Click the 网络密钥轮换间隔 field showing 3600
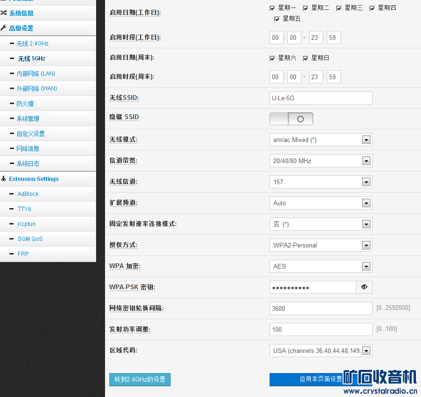Image resolution: width=421 pixels, height=397 pixels. pos(321,308)
